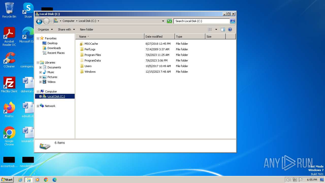Click the Search Local Disk (C:) field
The image size is (325, 183).
[x=202, y=21]
